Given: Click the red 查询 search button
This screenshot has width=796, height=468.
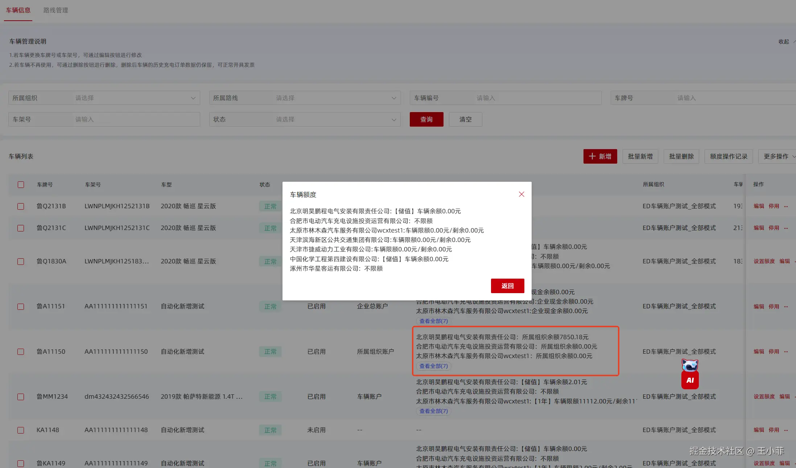Looking at the screenshot, I should (426, 119).
